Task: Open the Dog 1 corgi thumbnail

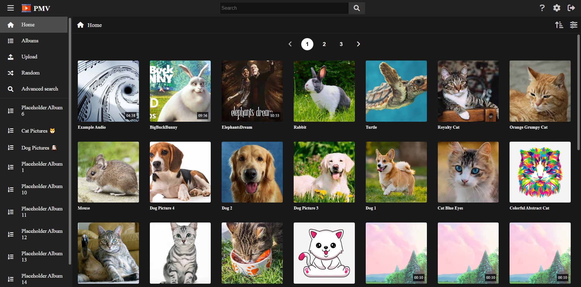Action: tap(396, 172)
